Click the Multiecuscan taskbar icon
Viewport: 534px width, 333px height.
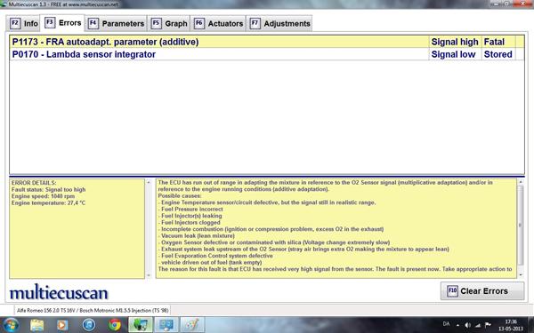tap(141, 325)
